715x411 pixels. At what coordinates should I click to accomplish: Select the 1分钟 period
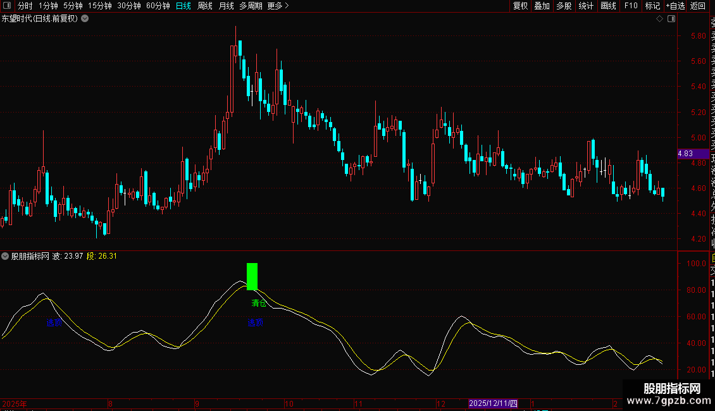[48, 6]
